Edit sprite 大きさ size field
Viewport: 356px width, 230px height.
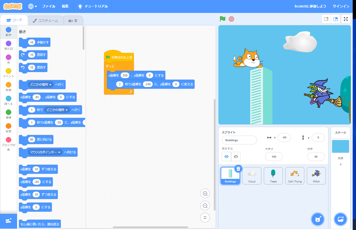tap(274, 157)
